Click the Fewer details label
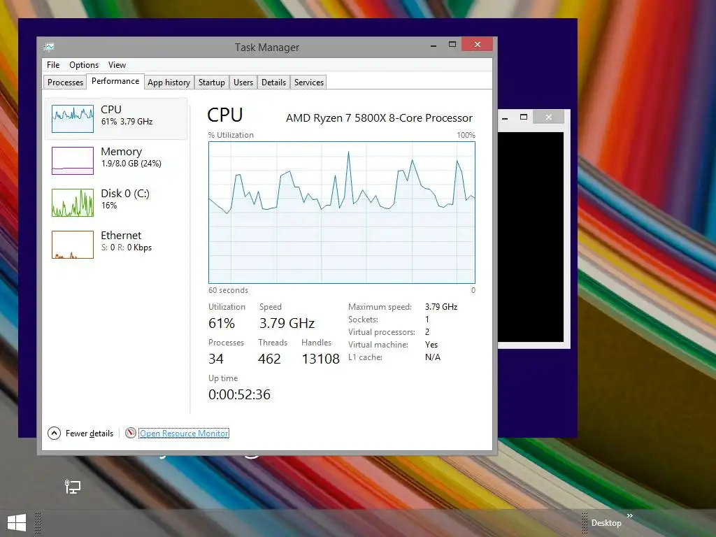Viewport: 716px width, 537px height. pos(89,434)
